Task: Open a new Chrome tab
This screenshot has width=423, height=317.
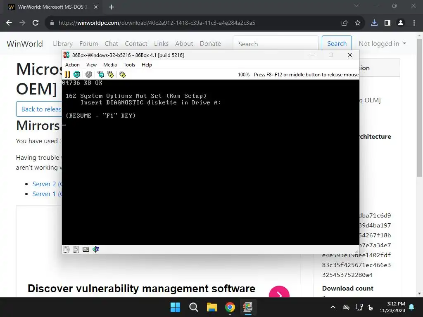Action: 112,7
